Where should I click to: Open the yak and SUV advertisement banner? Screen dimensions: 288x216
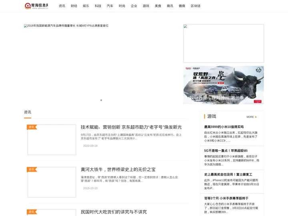click(x=224, y=85)
